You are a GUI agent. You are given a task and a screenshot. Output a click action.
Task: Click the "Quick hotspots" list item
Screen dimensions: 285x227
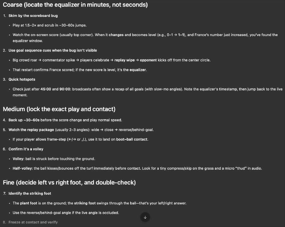(22, 79)
